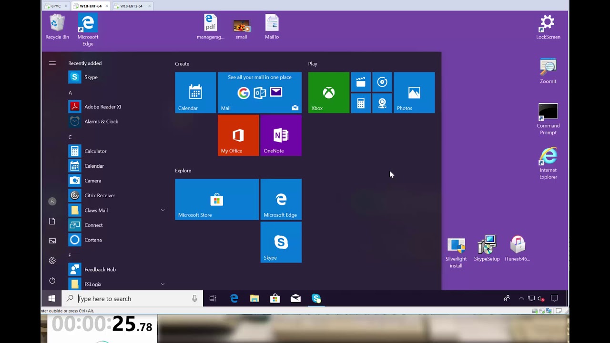Select the ZoomIt desktop icon
Image resolution: width=610 pixels, height=343 pixels.
(x=548, y=71)
